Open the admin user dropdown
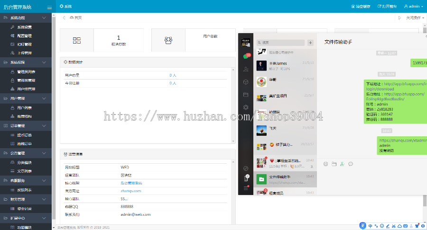Viewport: 427px width, 230px height. (x=413, y=6)
